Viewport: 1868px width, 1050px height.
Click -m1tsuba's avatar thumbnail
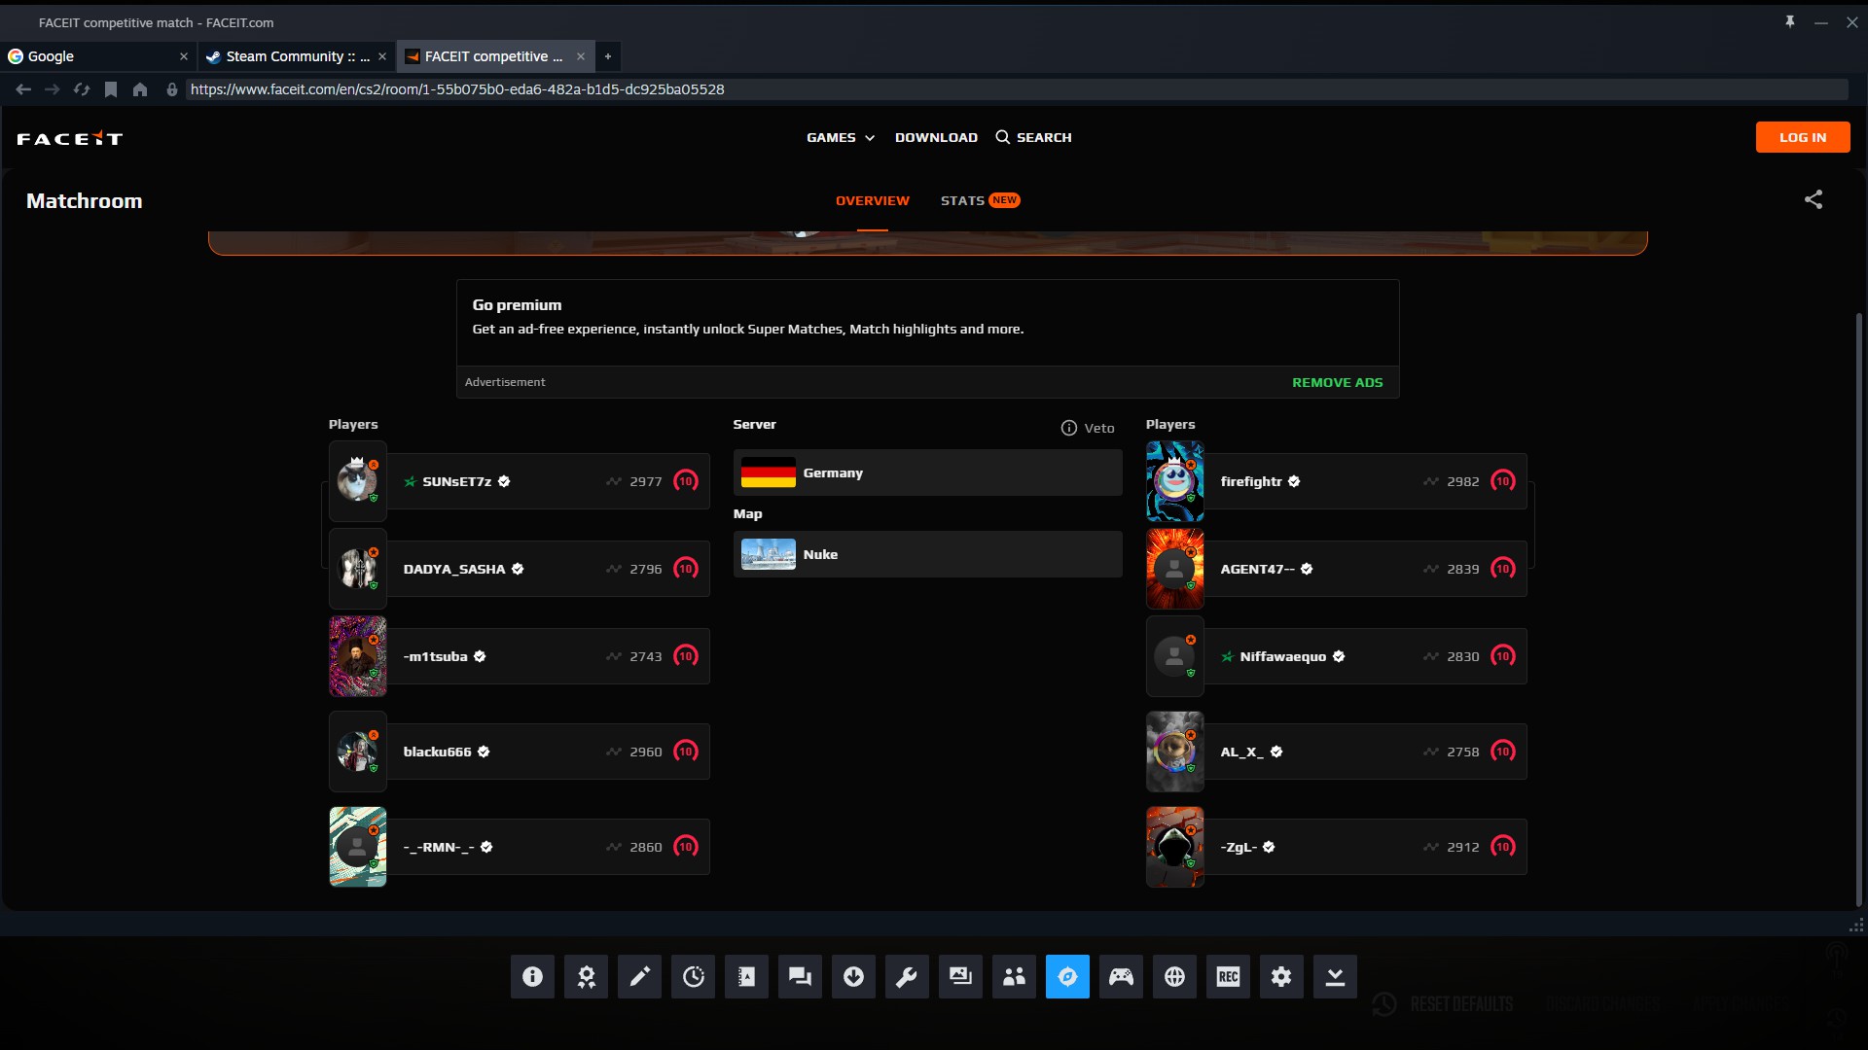click(x=358, y=656)
